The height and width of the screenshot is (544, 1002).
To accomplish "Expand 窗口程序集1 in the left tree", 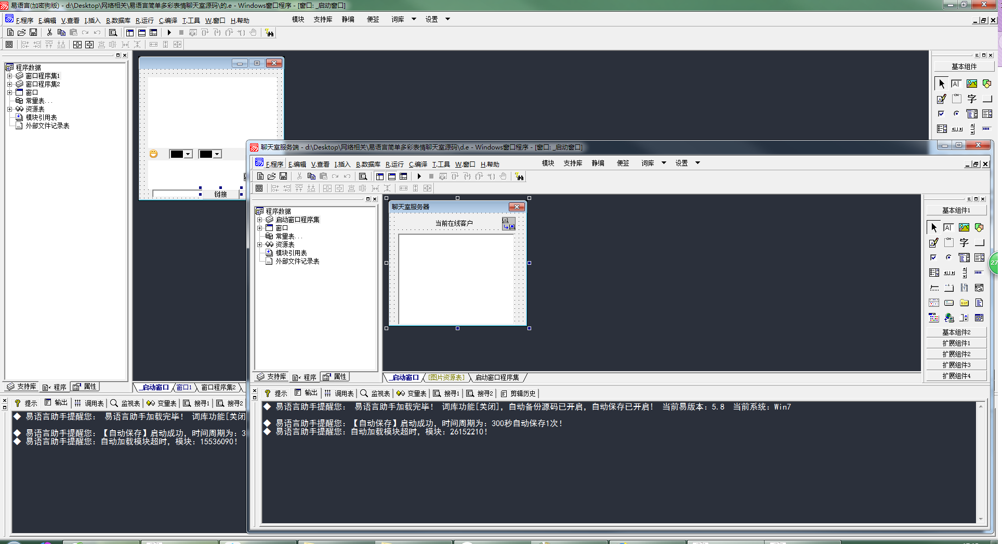I will 9,76.
